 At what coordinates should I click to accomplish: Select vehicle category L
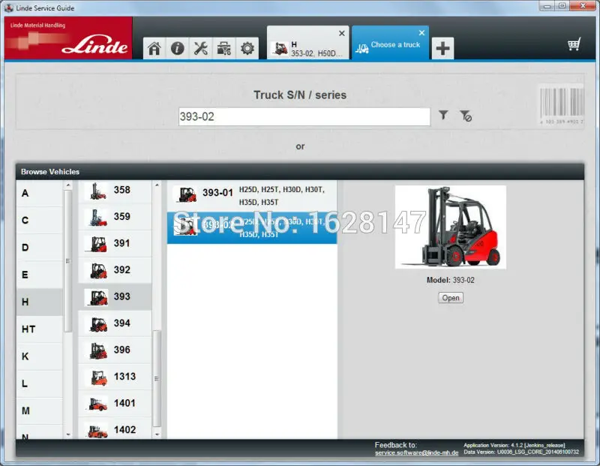pyautogui.click(x=40, y=383)
